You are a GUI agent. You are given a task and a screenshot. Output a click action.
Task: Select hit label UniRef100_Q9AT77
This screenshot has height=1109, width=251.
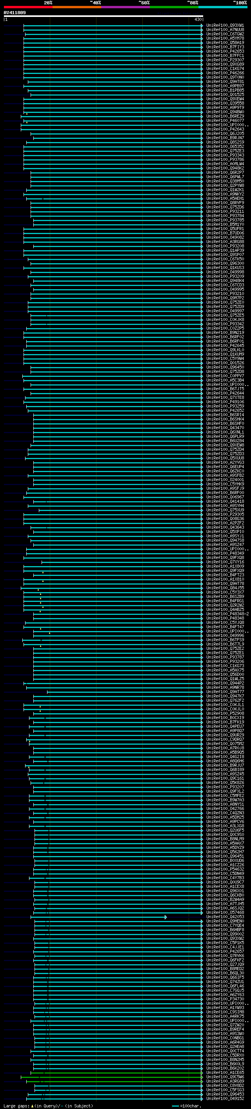point(225,692)
